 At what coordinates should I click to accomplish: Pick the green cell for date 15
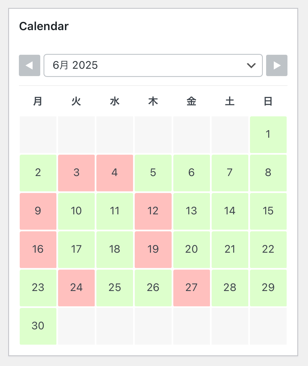268,211
